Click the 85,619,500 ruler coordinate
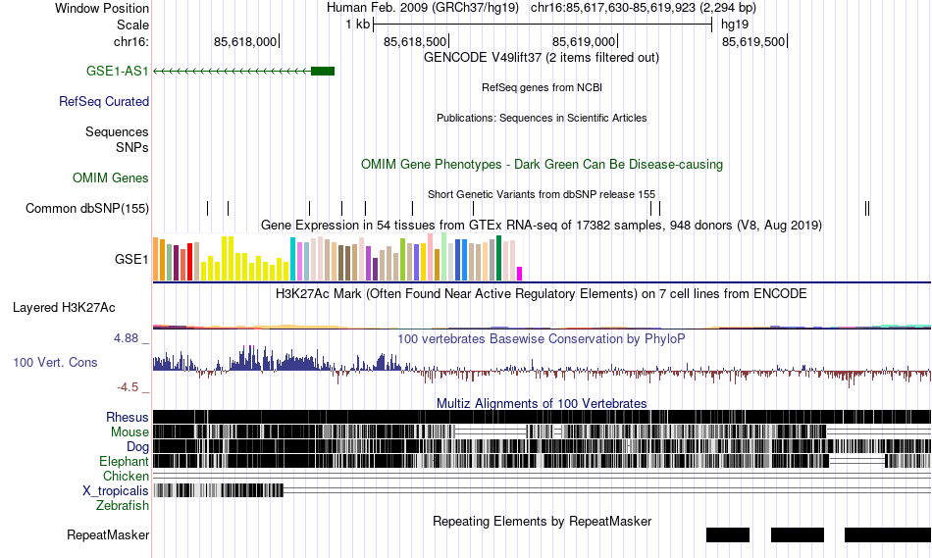The width and height of the screenshot is (932, 558). pyautogui.click(x=753, y=41)
